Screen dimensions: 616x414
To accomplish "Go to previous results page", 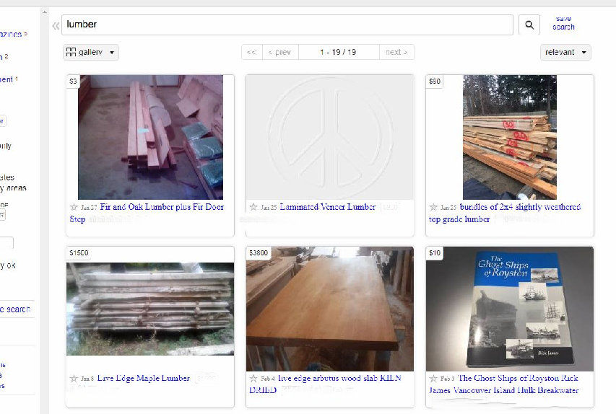I will point(279,52).
